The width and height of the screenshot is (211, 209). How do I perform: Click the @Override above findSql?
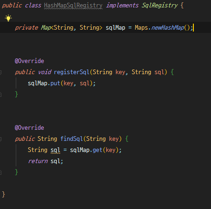[x=29, y=128]
